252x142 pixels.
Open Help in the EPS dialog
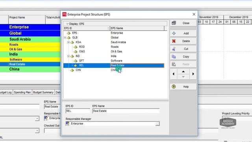pyautogui.click(x=183, y=87)
